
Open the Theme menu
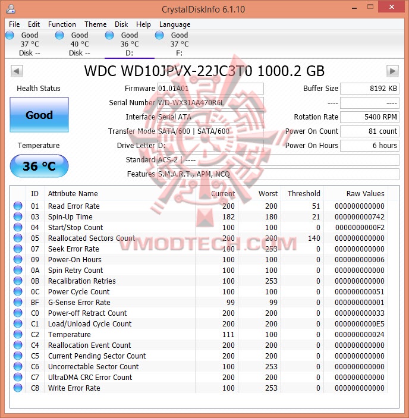pyautogui.click(x=95, y=24)
